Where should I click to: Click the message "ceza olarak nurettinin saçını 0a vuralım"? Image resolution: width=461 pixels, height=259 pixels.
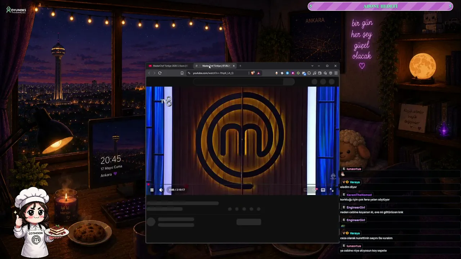(x=366, y=238)
